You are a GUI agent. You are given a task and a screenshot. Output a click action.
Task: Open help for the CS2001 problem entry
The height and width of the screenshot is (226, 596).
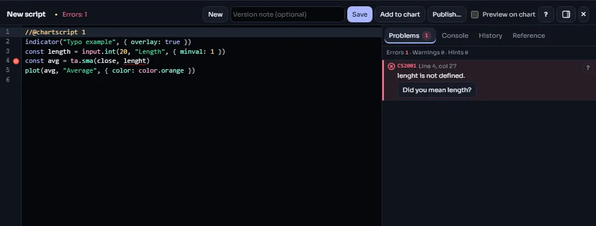pos(587,68)
